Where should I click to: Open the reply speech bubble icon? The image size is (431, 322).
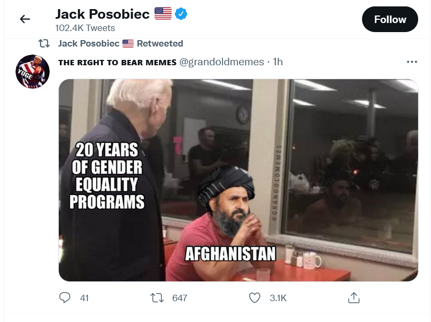(x=65, y=298)
